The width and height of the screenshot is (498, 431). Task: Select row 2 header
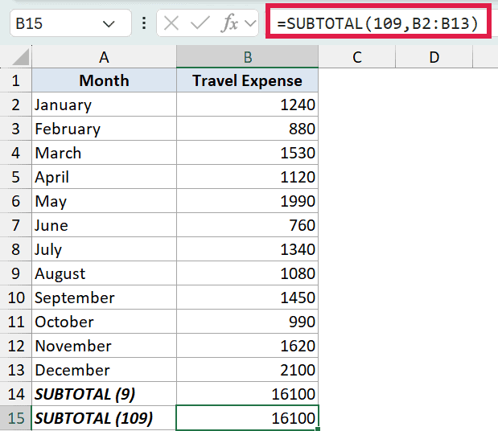click(x=16, y=105)
